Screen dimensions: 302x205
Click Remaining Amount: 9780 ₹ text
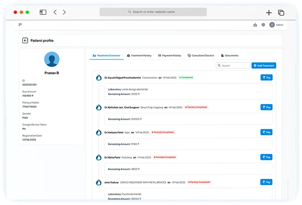[x=123, y=144]
